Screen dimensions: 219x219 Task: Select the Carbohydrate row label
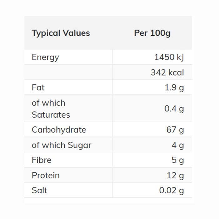59,130
